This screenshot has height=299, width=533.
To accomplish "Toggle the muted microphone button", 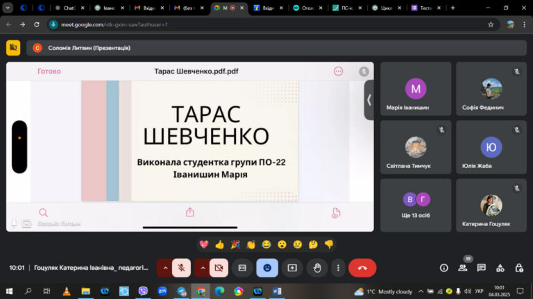I will pos(181,268).
